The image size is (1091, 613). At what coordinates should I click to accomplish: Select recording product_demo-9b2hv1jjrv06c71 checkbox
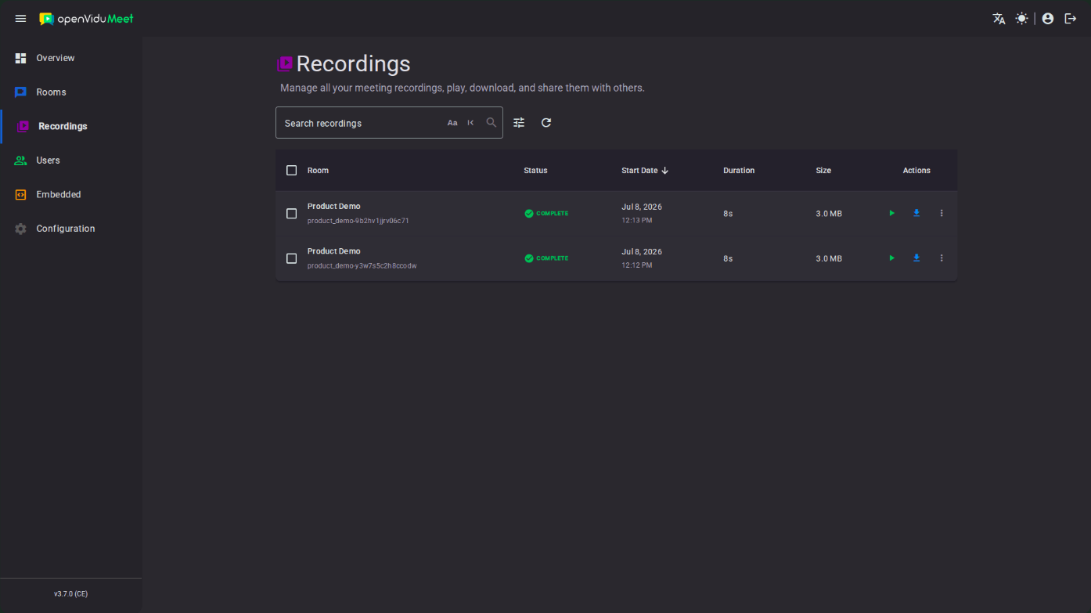click(292, 214)
